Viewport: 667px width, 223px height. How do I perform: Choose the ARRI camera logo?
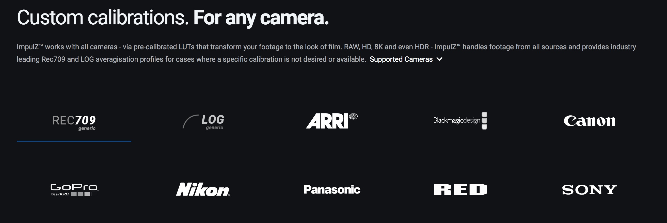(332, 121)
